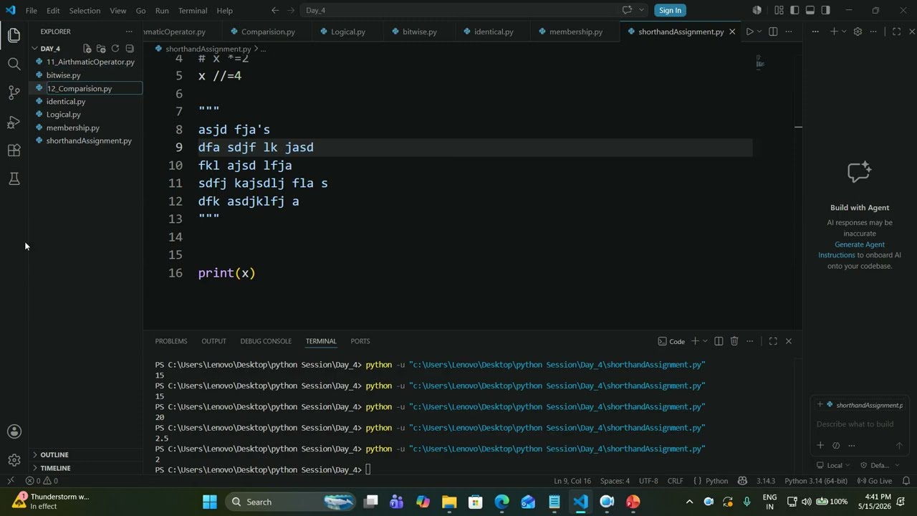Viewport: 917px width, 516px height.
Task: Go back with the navigation arrow
Action: pos(275,10)
